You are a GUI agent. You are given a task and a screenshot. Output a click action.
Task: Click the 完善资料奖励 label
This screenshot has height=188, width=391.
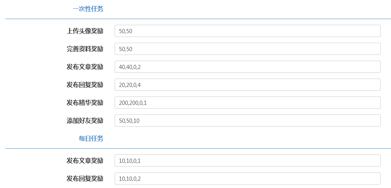pyautogui.click(x=85, y=49)
